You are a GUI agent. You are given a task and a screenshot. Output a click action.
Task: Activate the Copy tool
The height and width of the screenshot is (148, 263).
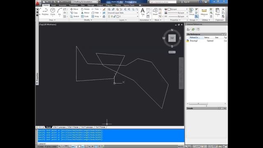(74, 13)
